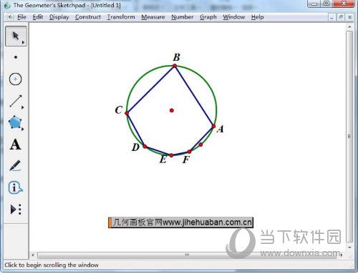This screenshot has height=274, width=358.
Task: Open the Construct menu
Action: 88,17
